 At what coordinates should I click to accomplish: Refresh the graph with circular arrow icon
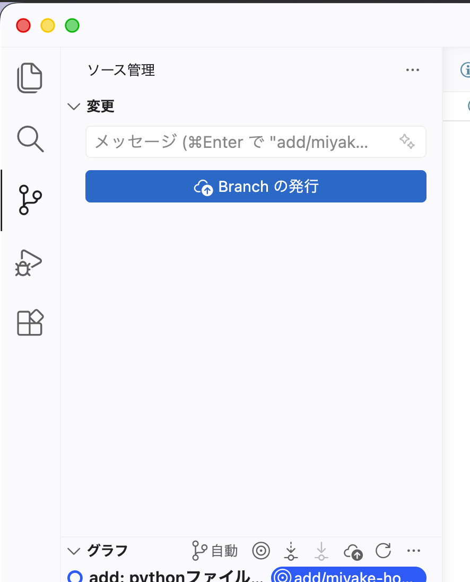coord(383,550)
